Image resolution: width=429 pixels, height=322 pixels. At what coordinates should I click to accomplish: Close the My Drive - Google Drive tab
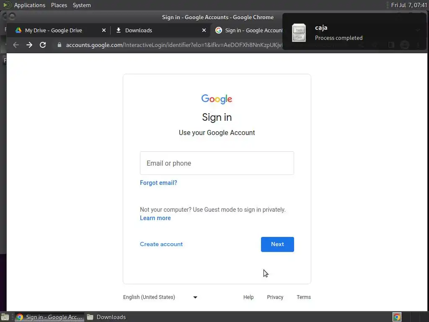point(104,30)
